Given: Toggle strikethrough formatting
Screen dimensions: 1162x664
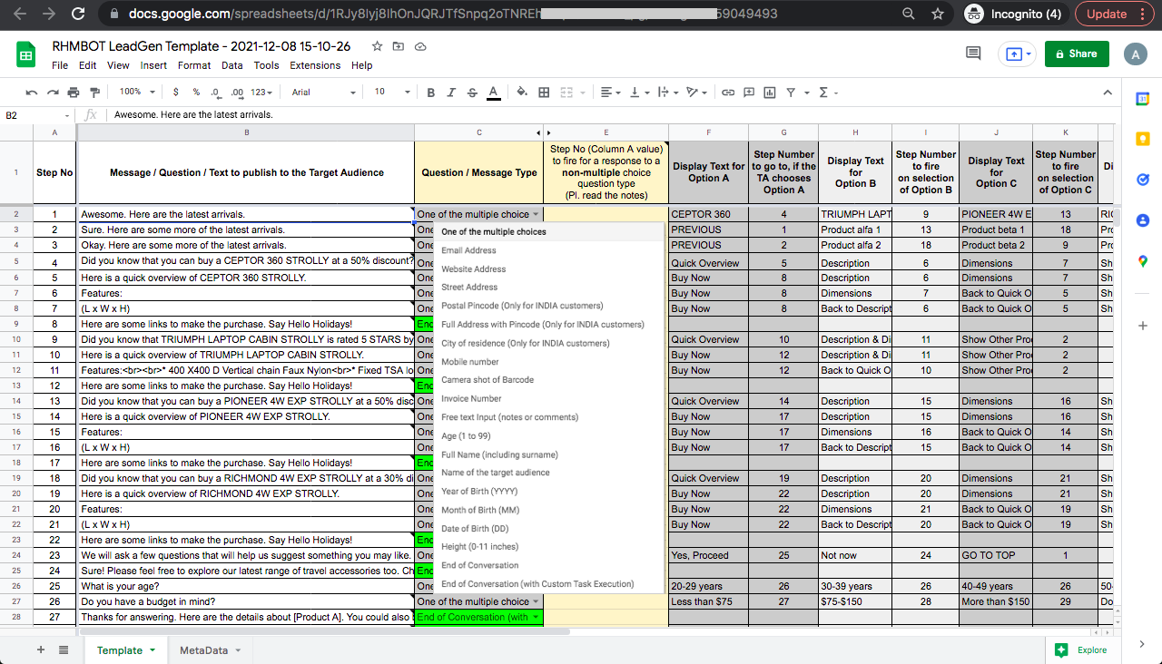Looking at the screenshot, I should tap(472, 92).
